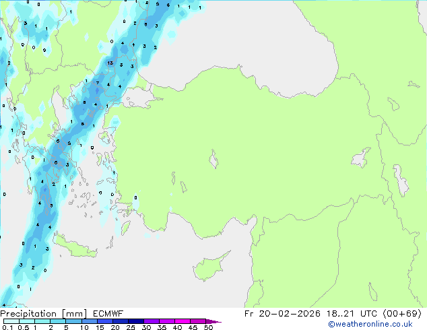427x330 pixels.
Task: Click the magenta swatch between 40 and 45
Action: click(183, 321)
